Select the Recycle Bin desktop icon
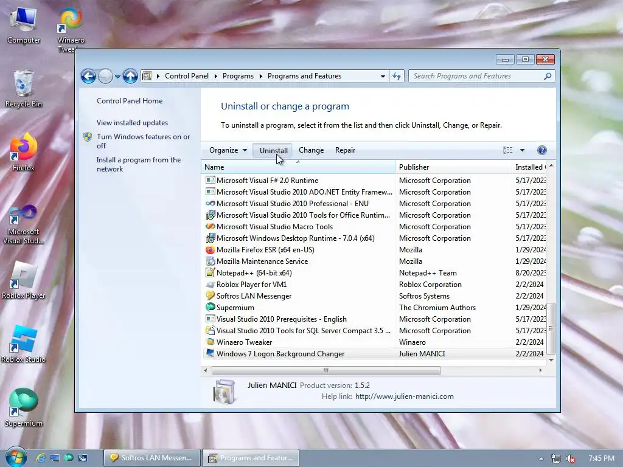This screenshot has height=467, width=623. (24, 89)
